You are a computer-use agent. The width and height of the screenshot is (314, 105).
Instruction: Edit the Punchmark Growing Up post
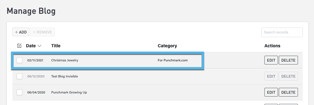[271, 92]
